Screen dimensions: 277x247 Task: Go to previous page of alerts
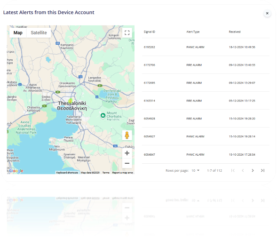point(243,170)
